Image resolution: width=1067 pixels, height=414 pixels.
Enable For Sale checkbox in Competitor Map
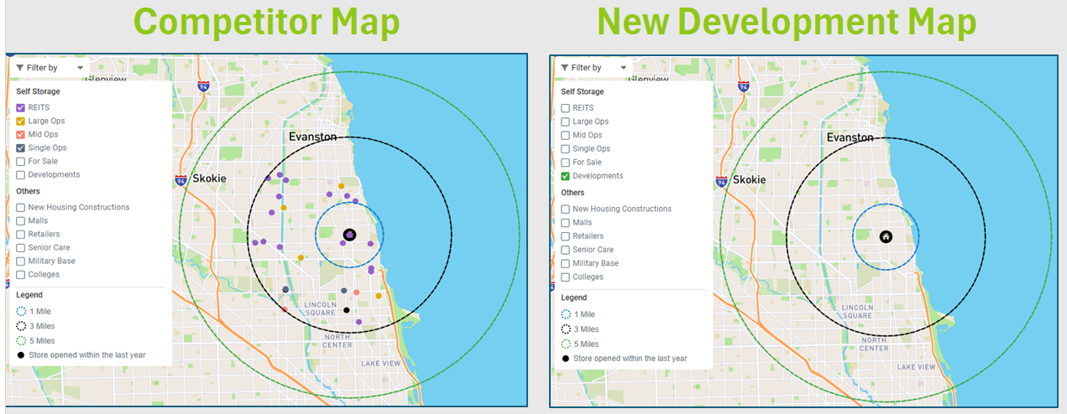click(21, 161)
